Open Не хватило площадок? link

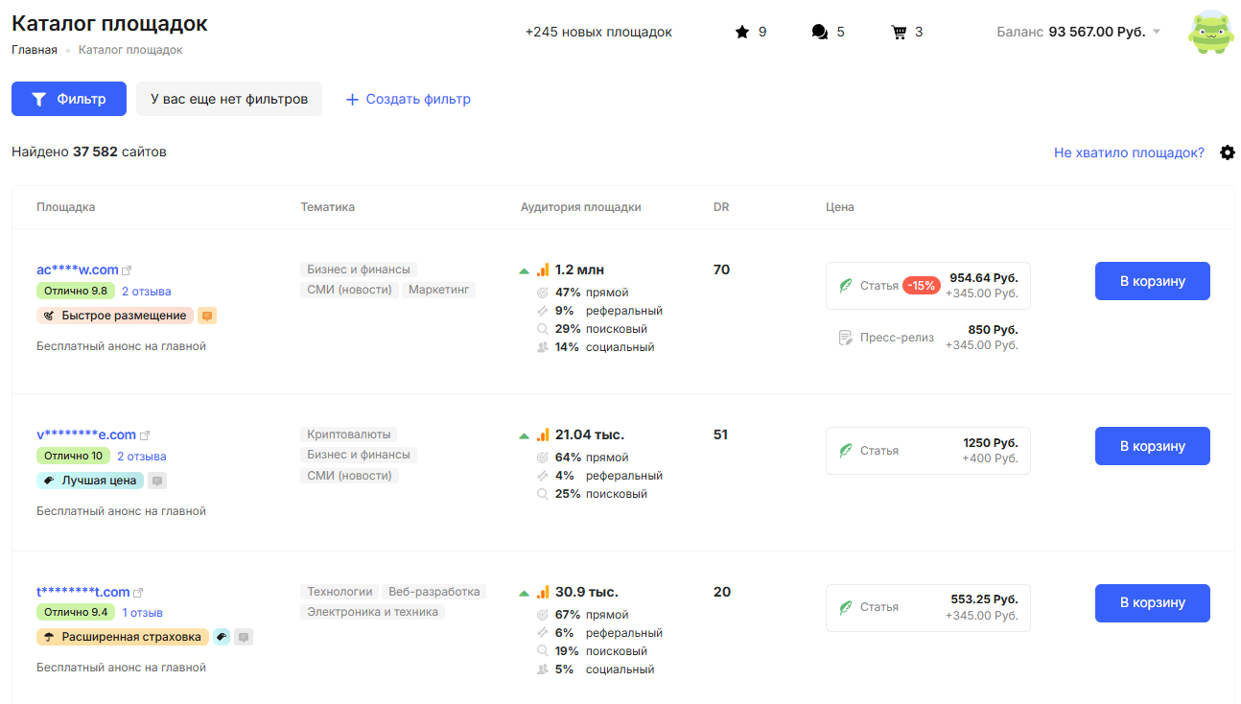(x=1129, y=153)
